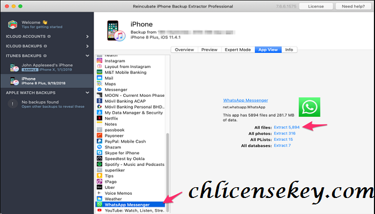Click Extract 15 PLists link

coord(283,139)
